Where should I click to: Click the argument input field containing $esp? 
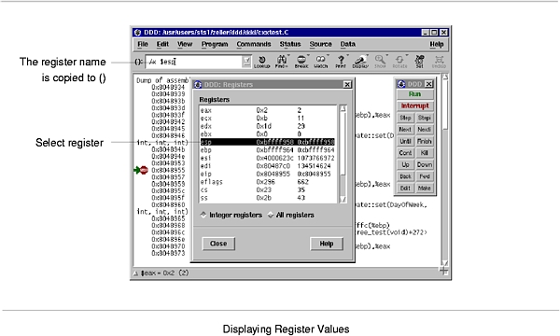[x=194, y=62]
